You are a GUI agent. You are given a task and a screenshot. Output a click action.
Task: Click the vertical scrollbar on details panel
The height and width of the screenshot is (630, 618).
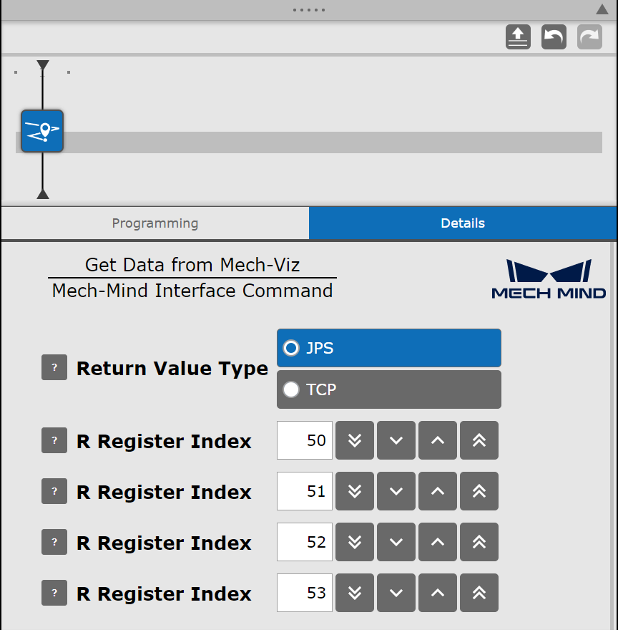[x=614, y=435]
